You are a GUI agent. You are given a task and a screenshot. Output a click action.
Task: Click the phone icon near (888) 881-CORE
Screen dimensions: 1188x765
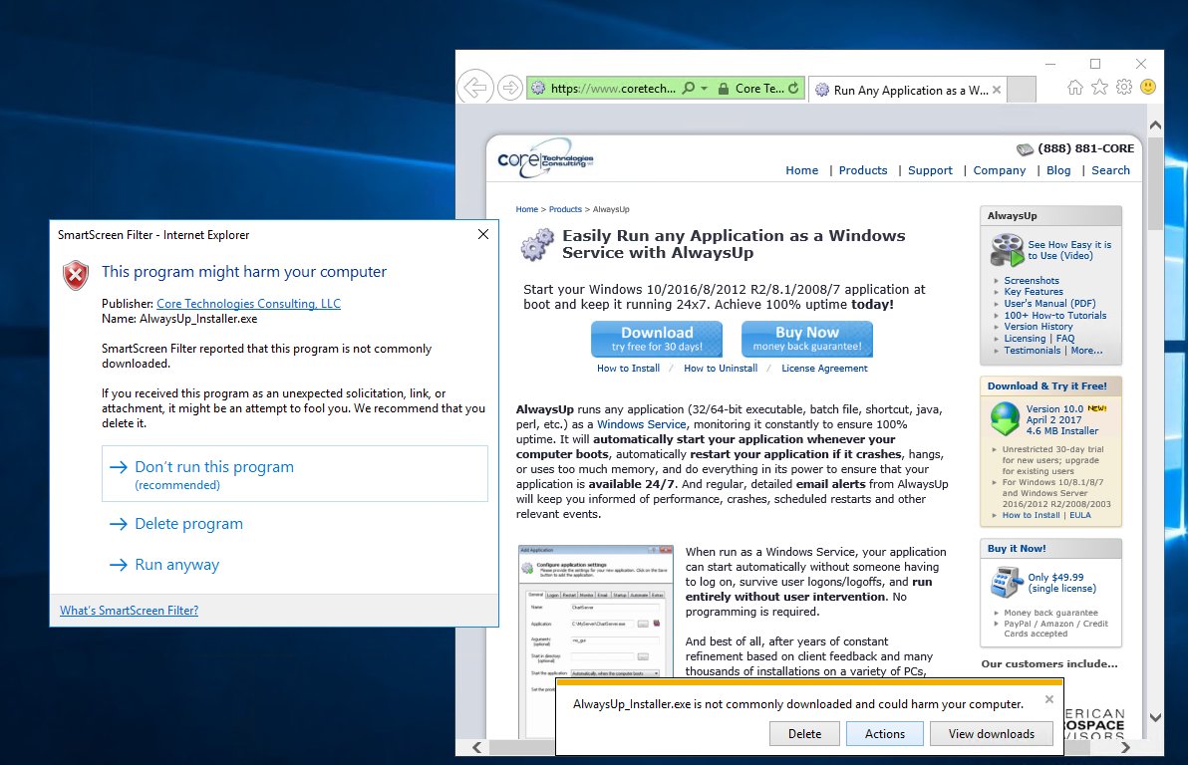1025,149
